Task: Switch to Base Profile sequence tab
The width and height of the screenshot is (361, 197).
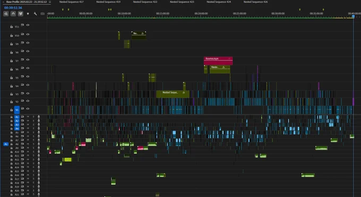Action: 27,2
